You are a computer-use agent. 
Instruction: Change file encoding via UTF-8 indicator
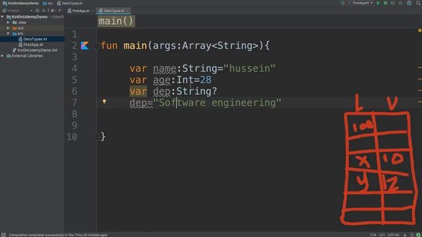pos(394,235)
